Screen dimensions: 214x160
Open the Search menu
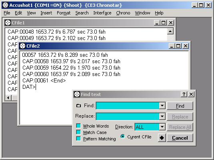click(82, 13)
